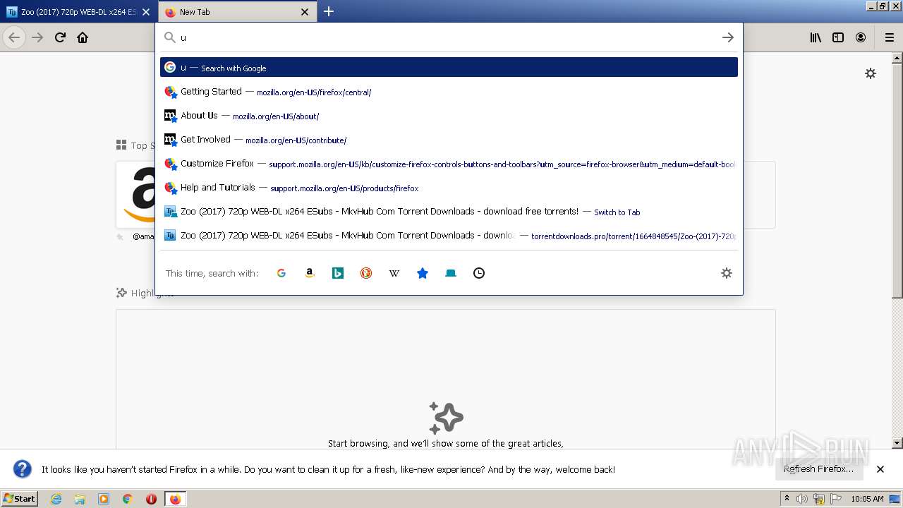
Task: Select the New Tab tab
Action: [238, 12]
